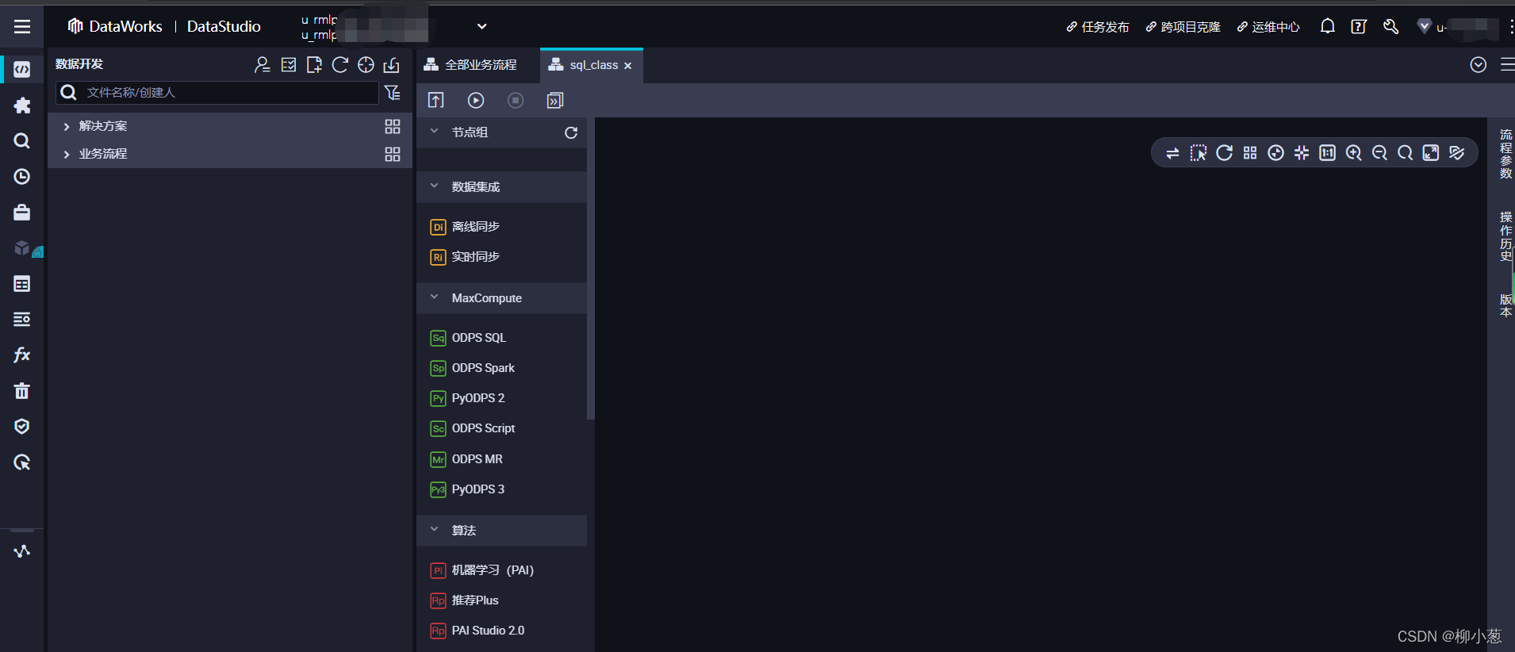Refresh the 节点组 node group list
1515x652 pixels.
click(571, 132)
